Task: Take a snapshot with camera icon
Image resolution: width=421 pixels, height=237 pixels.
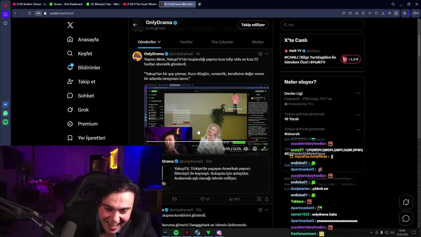Action: click(x=357, y=13)
